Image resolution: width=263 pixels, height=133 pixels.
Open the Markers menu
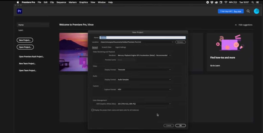73,2
